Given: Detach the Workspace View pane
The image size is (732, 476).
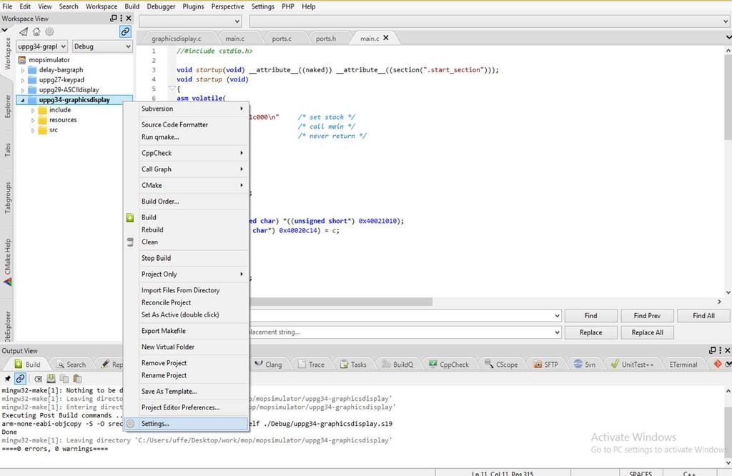Looking at the screenshot, I should [113, 18].
